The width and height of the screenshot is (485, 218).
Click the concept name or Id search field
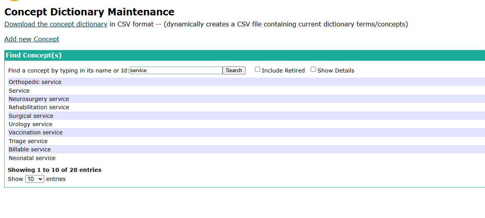point(176,71)
